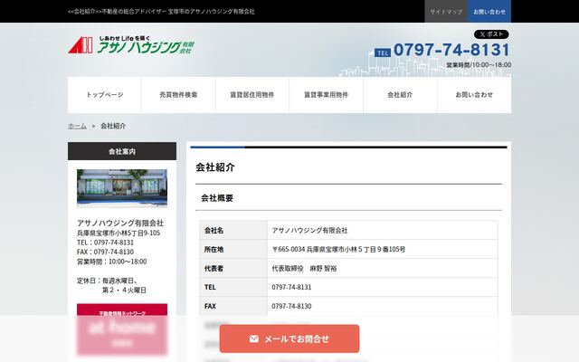The width and height of the screenshot is (579, 362).
Task: Click the office storefront photo
Action: pyautogui.click(x=122, y=188)
